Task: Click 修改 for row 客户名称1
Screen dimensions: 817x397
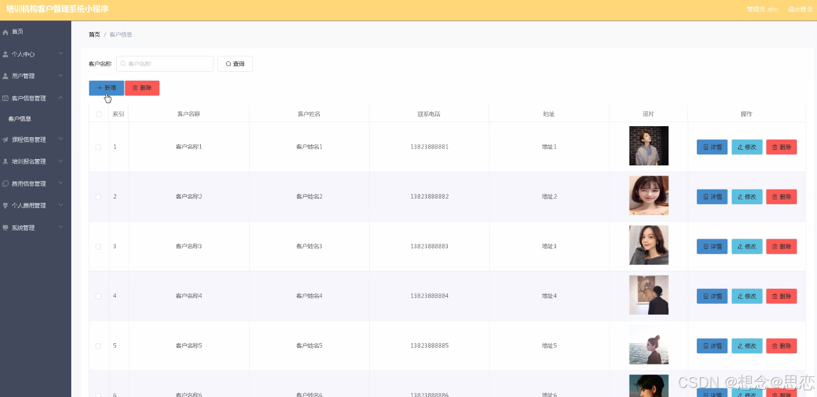Action: (x=747, y=147)
